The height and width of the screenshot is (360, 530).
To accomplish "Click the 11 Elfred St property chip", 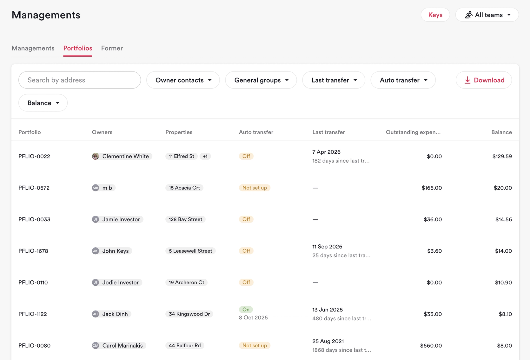I will 181,156.
